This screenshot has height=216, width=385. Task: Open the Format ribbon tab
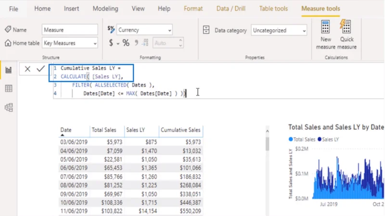click(193, 9)
